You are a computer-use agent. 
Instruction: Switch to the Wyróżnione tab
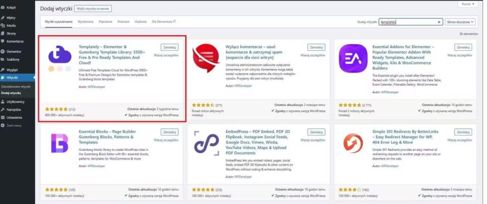coord(86,22)
